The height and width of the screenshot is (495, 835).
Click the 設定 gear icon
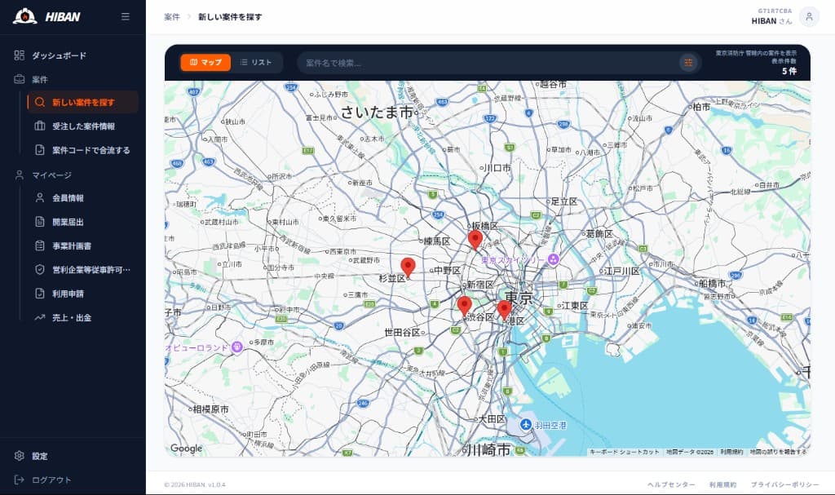point(20,456)
